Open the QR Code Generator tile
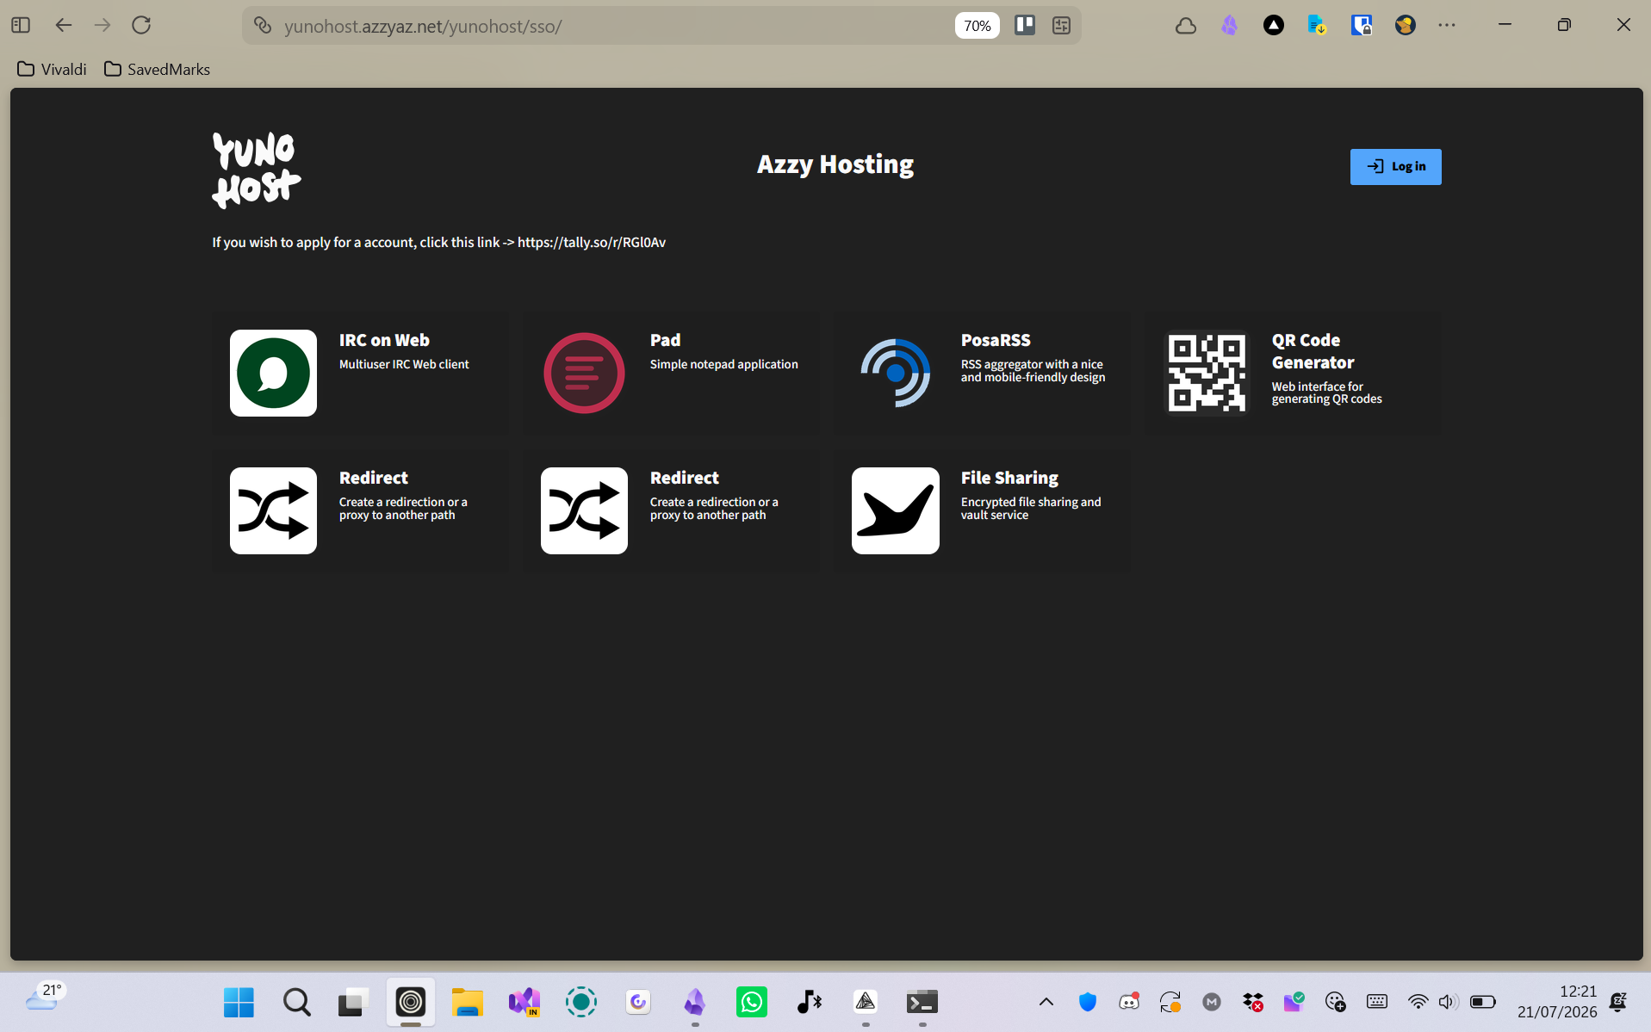Screen dimensions: 1651x1032 click(x=1293, y=373)
